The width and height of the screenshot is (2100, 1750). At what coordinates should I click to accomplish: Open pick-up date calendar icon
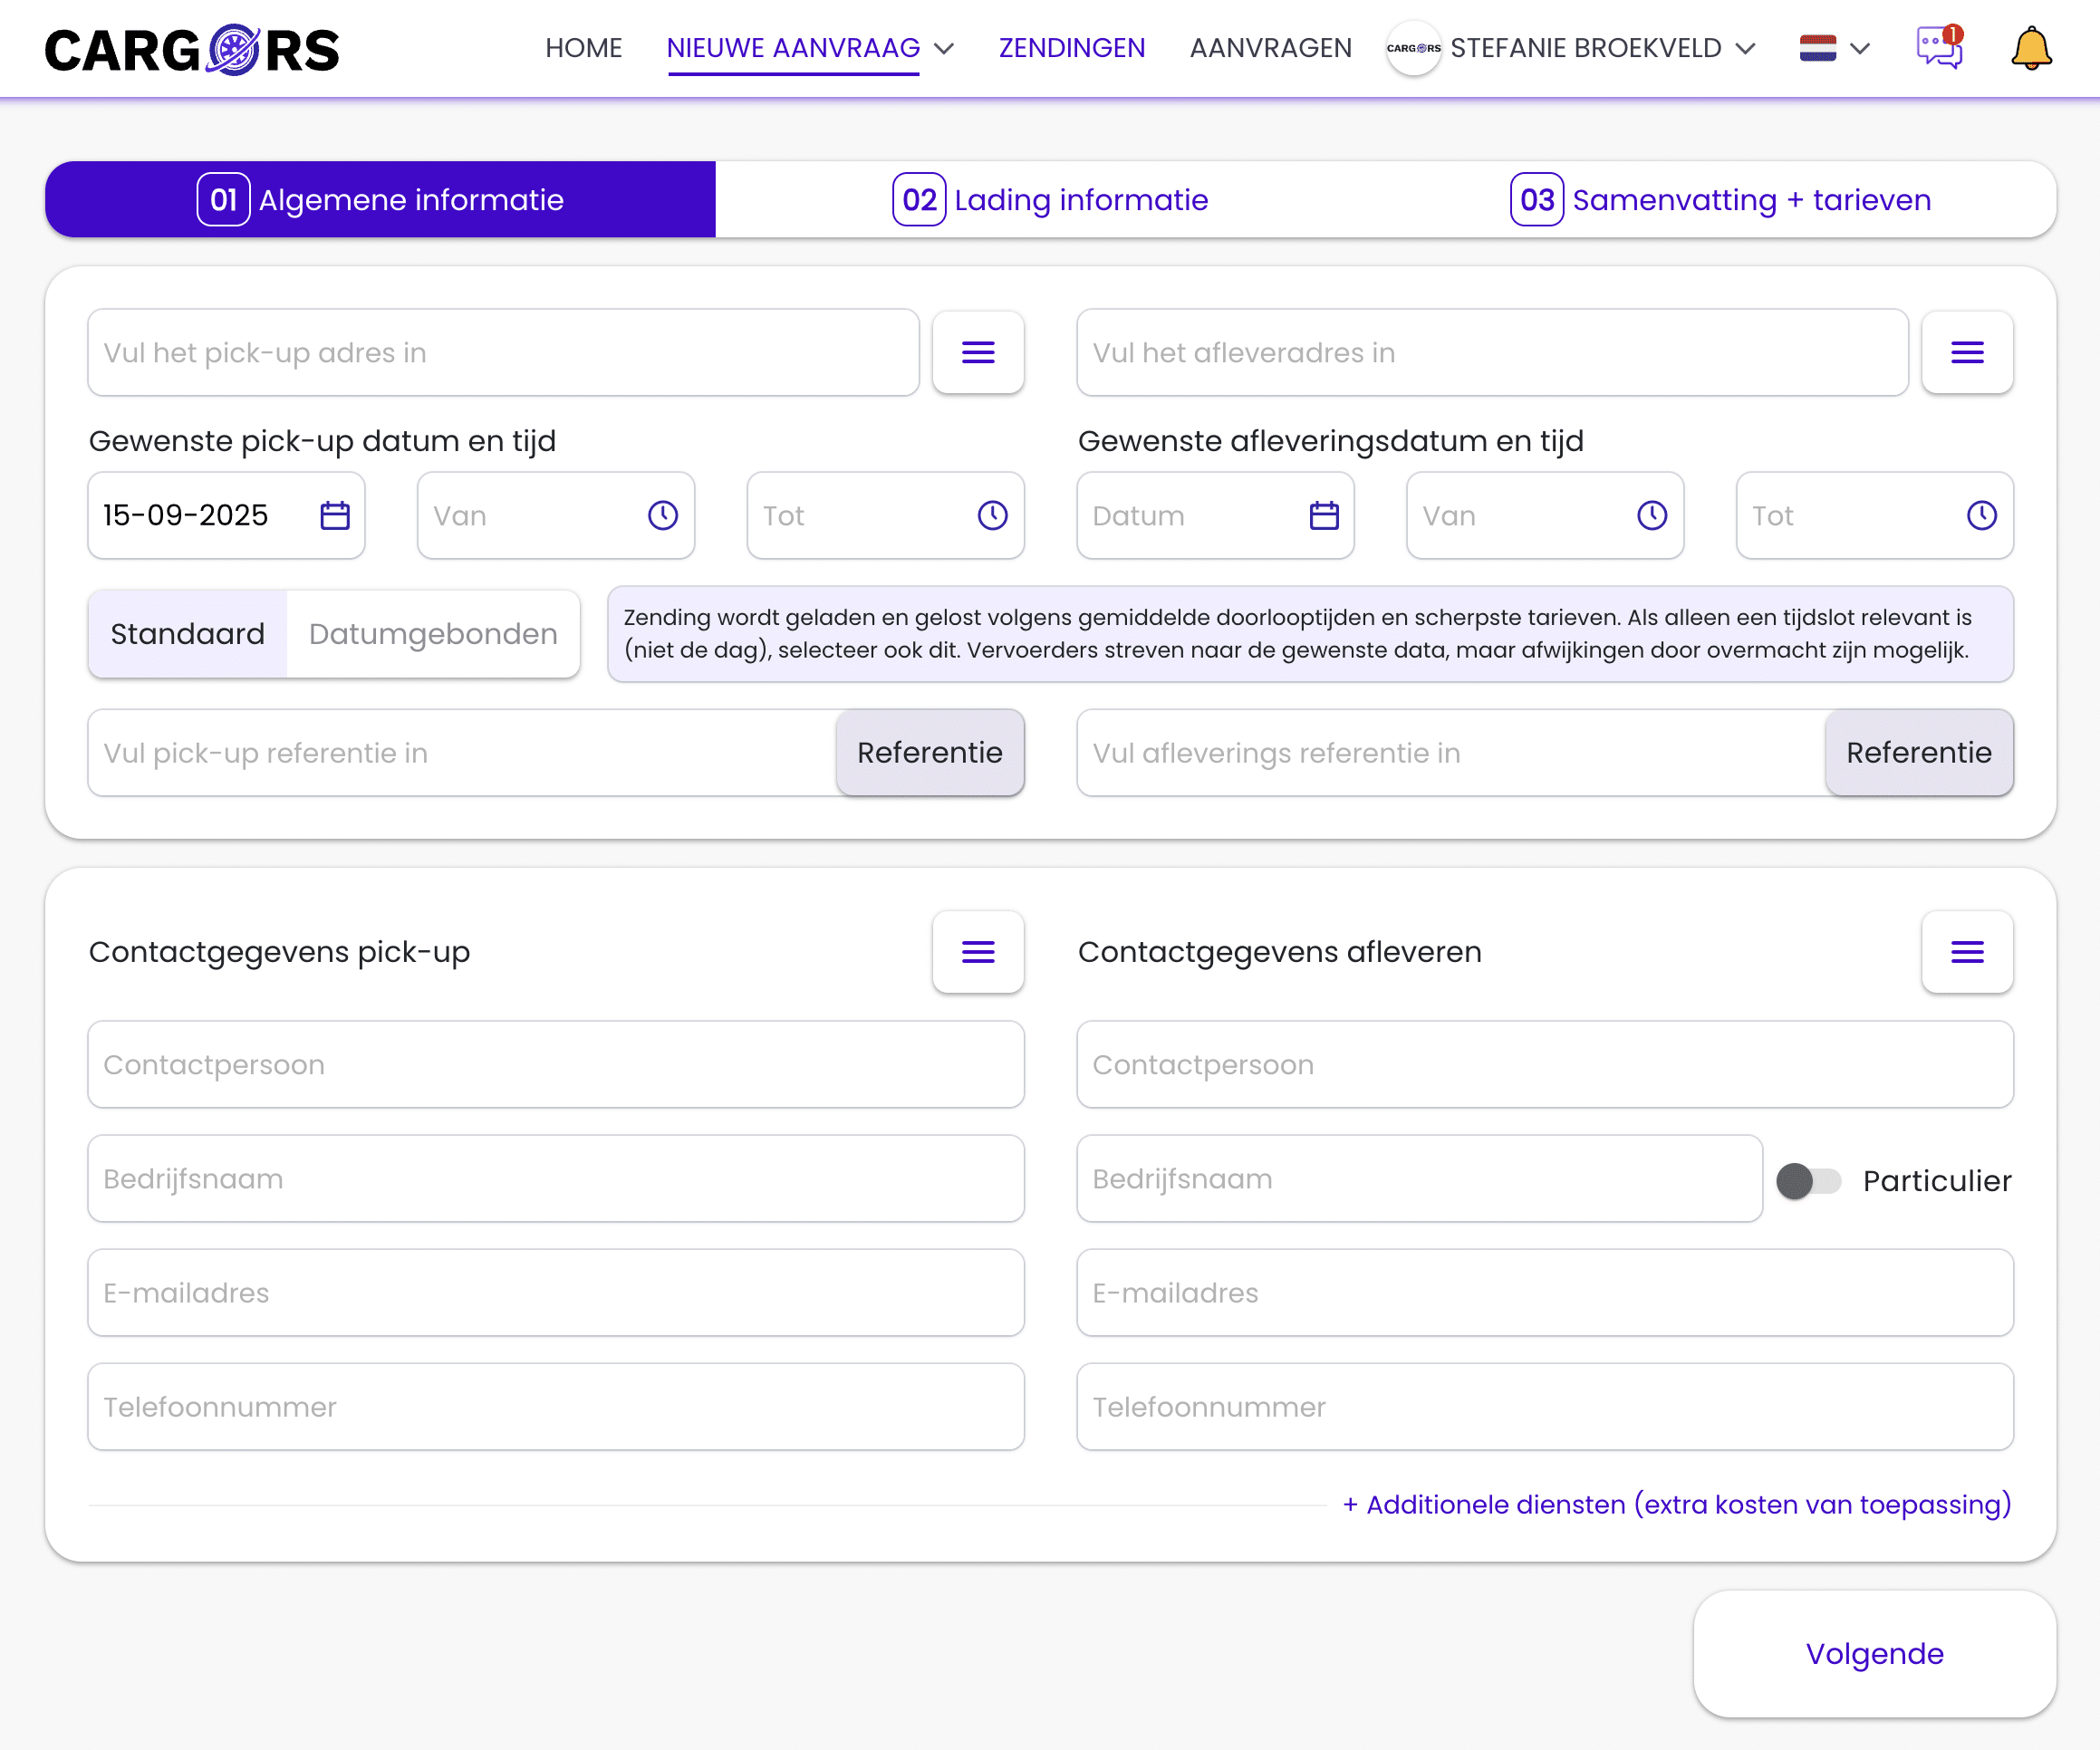coord(334,515)
